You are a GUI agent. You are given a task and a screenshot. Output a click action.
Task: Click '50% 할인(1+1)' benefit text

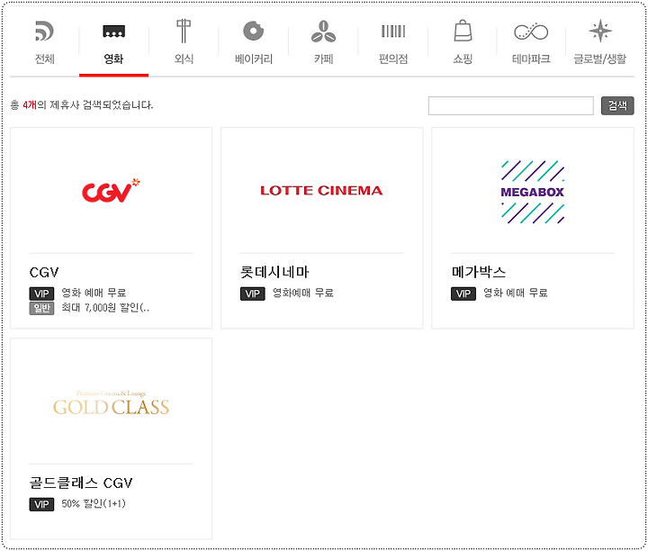[x=94, y=503]
